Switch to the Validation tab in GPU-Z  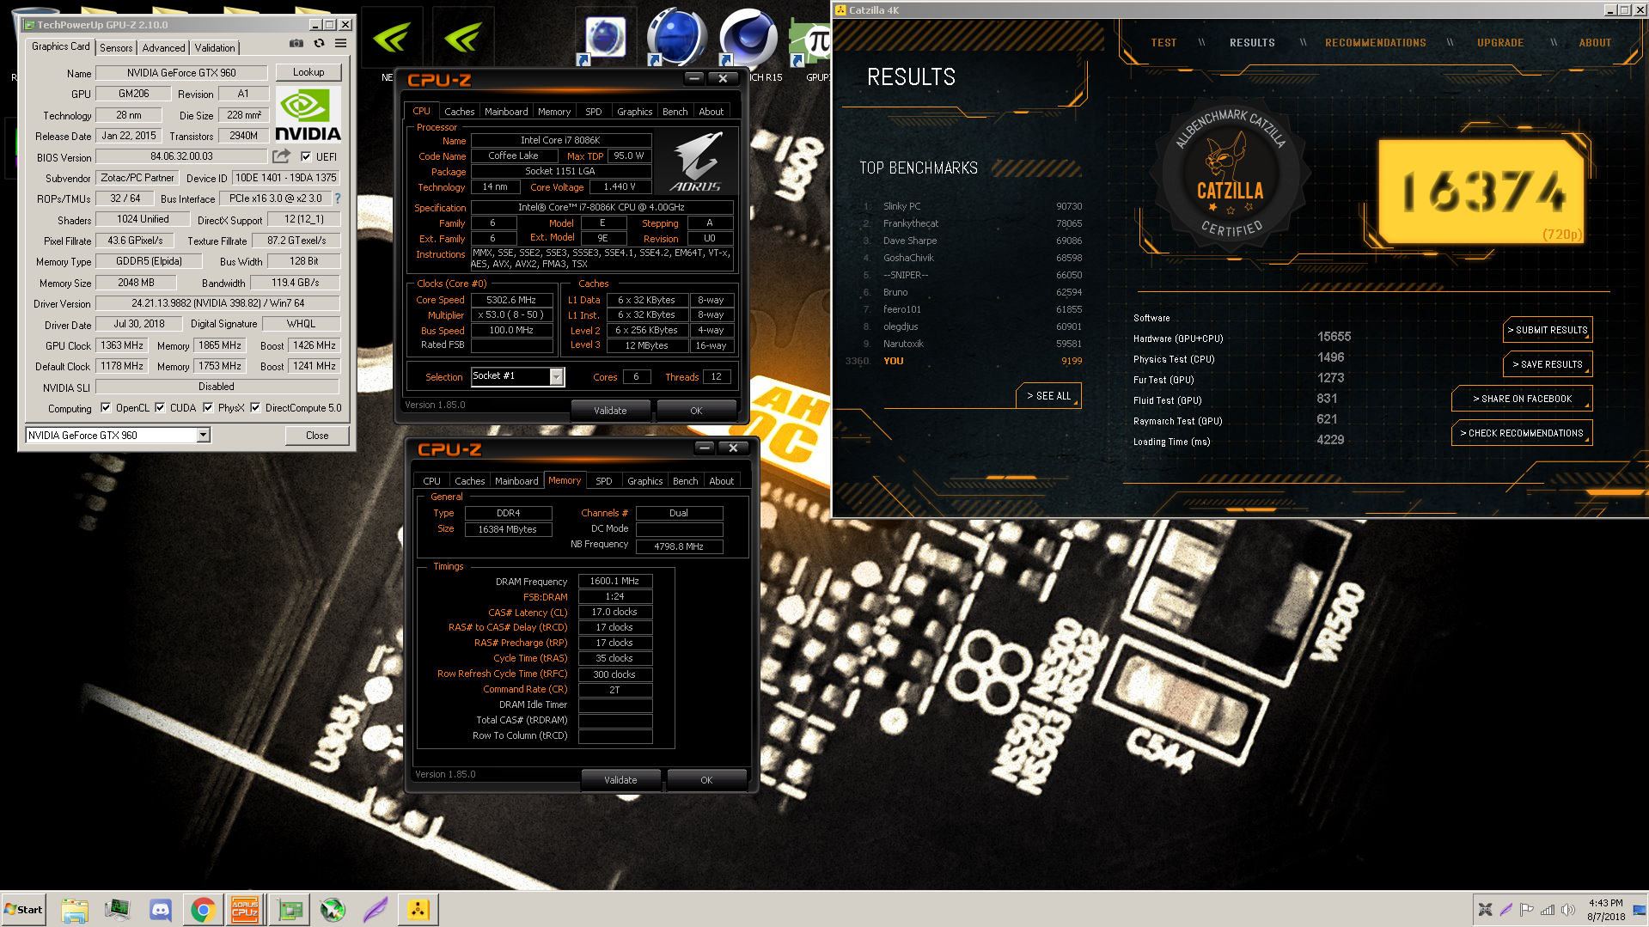tap(215, 48)
